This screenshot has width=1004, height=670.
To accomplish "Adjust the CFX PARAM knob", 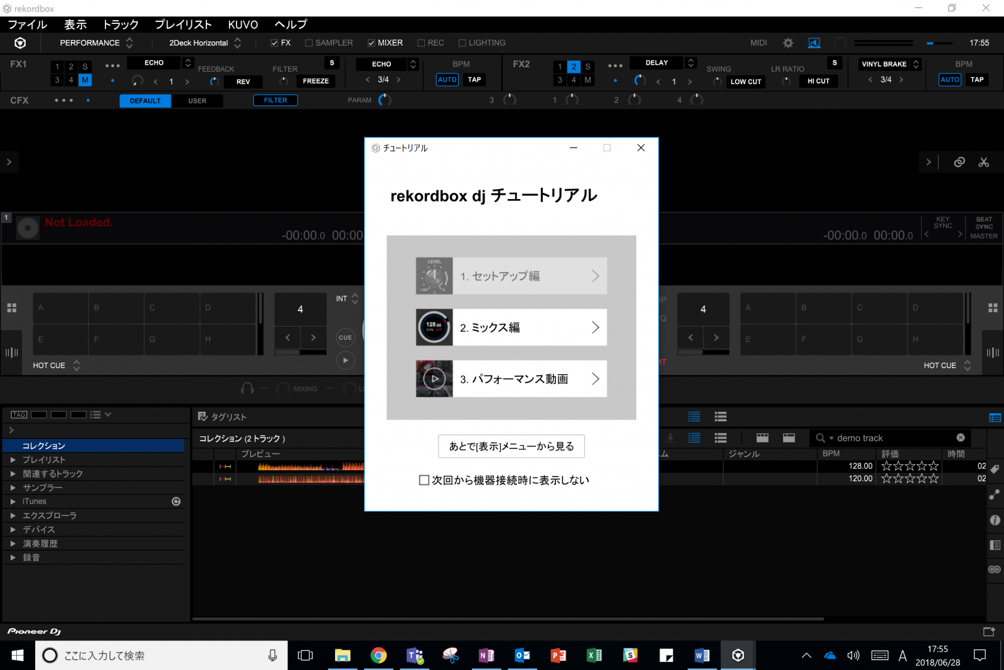I will [385, 100].
